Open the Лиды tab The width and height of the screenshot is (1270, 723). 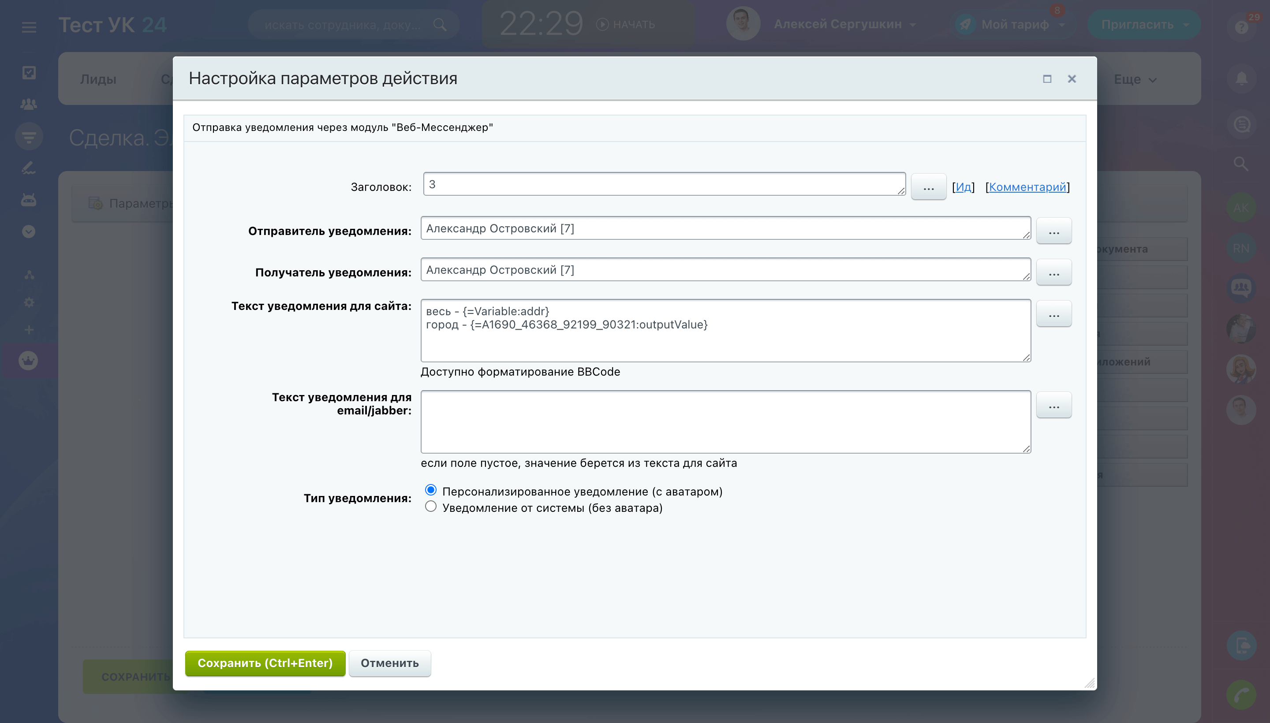coord(98,79)
